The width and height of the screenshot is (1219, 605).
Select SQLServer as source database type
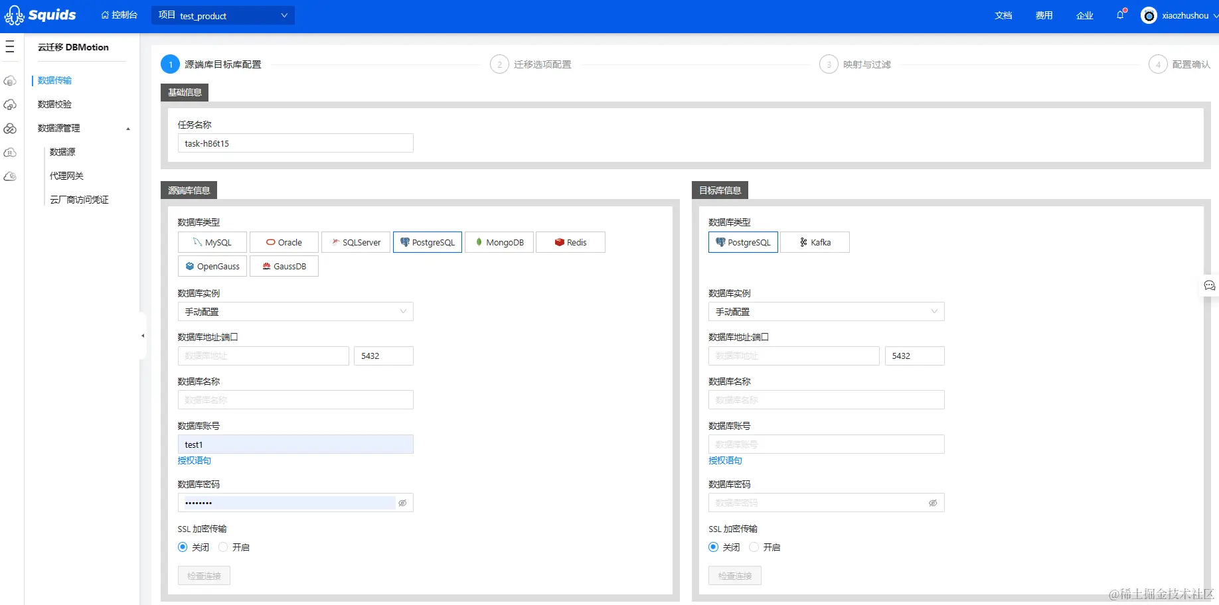tap(356, 242)
